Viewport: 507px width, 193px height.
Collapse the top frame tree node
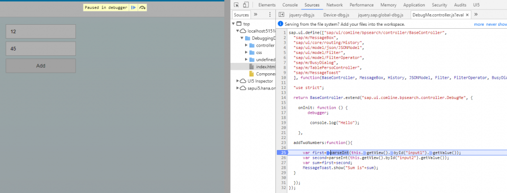[234, 24]
